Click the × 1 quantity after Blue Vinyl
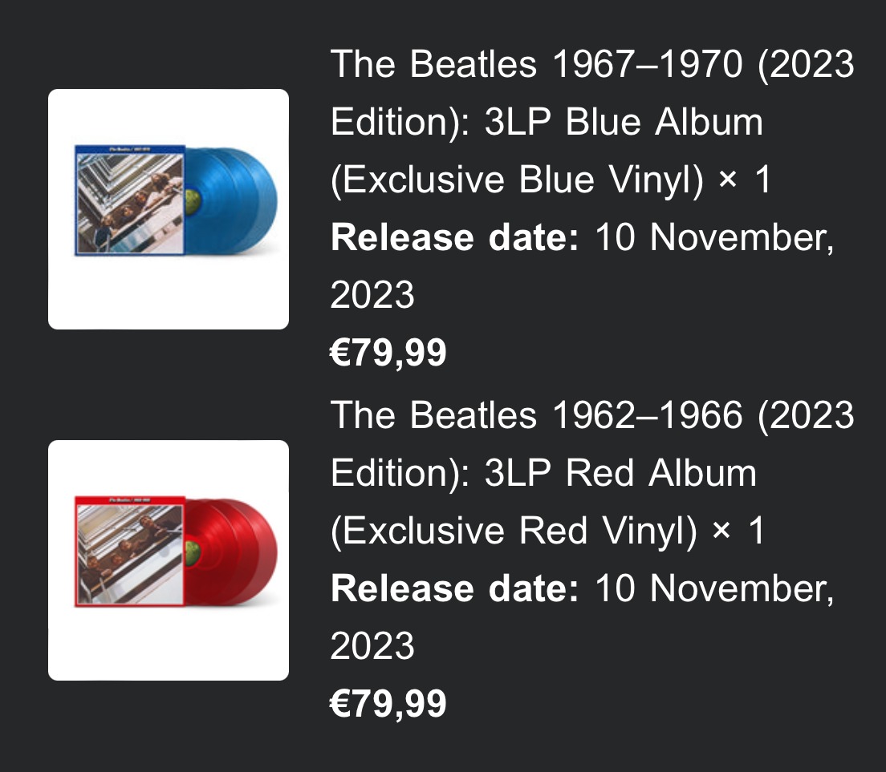Screen dimensions: 886x772 click(744, 180)
